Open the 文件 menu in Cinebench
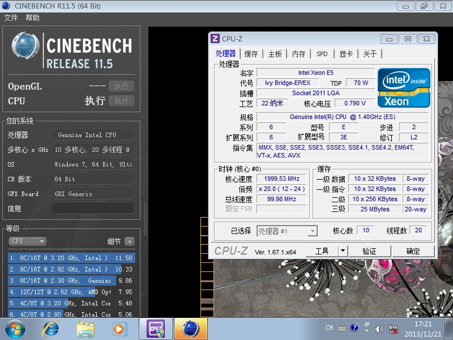 pyautogui.click(x=11, y=18)
